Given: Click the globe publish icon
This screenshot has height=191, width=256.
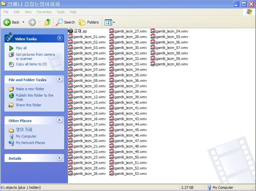Looking at the screenshot, I should (11, 96).
